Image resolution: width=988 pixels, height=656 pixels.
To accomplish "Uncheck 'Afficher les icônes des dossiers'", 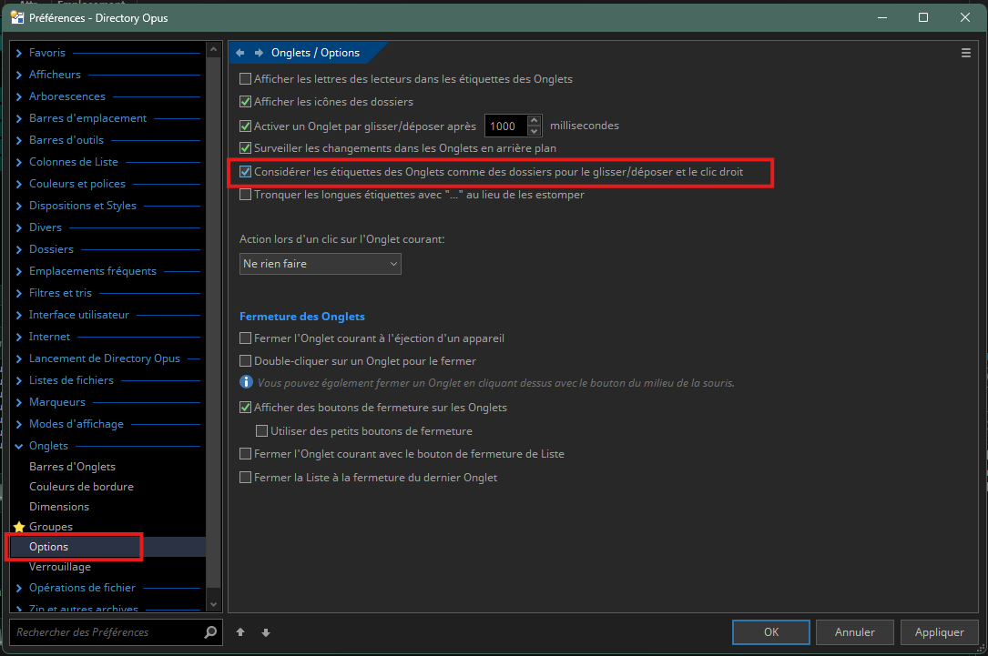I will coord(246,102).
